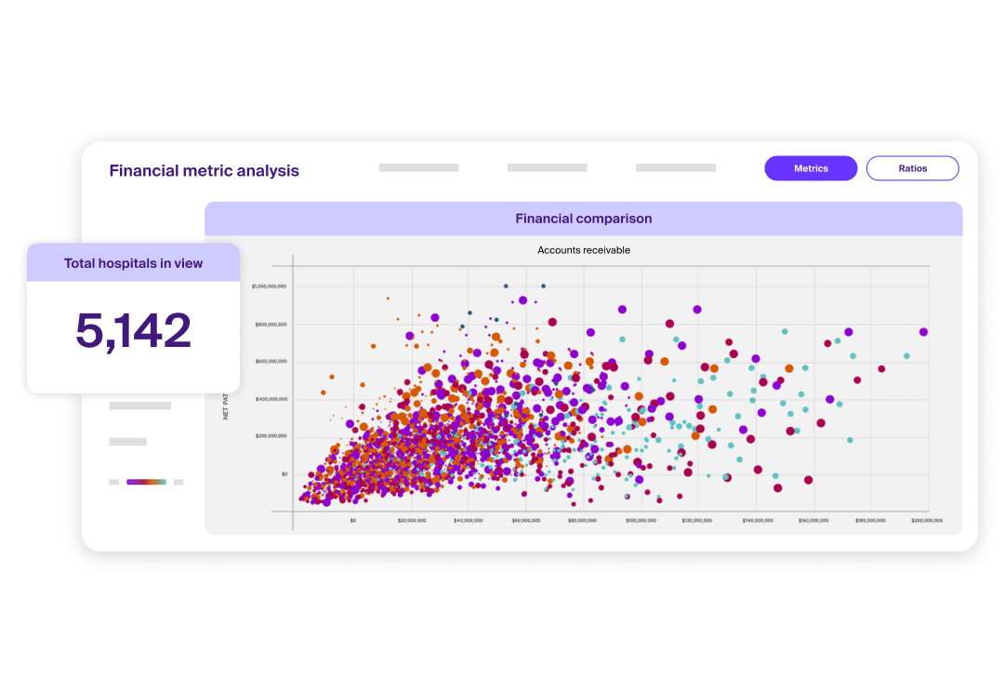Viewport: 1004px width, 692px height.
Task: Open the first gray placeholder tab in header
Action: [x=418, y=168]
